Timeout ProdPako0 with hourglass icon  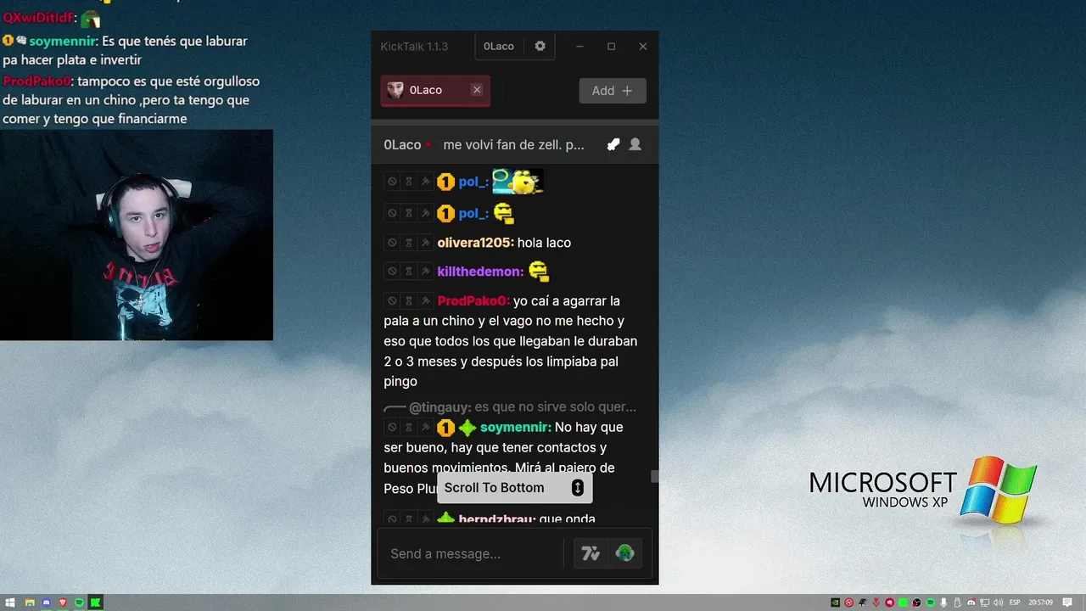tap(408, 301)
